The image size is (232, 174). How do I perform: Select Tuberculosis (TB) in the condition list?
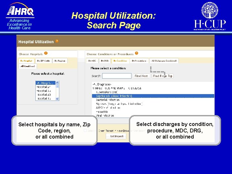click(153, 92)
